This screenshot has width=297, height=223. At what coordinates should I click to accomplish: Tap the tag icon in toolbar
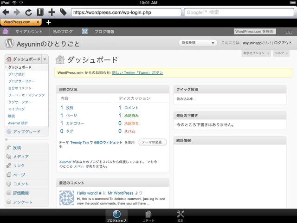pos(63,12)
